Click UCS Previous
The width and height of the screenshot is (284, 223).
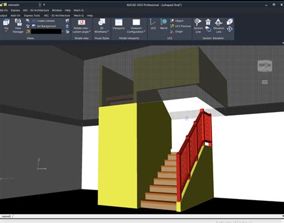(x=180, y=26)
